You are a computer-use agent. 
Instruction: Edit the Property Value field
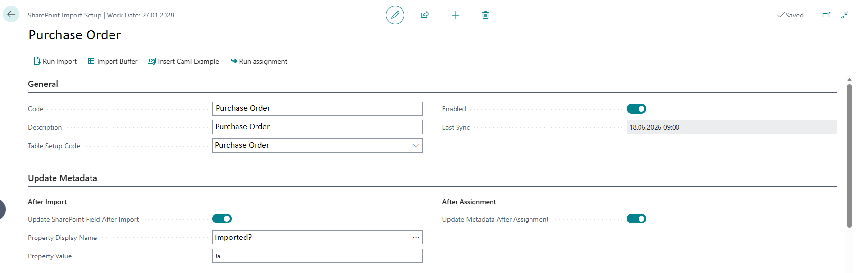pos(317,256)
